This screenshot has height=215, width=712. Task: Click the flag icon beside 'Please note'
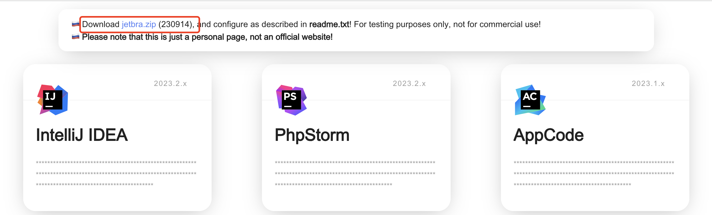click(x=75, y=37)
